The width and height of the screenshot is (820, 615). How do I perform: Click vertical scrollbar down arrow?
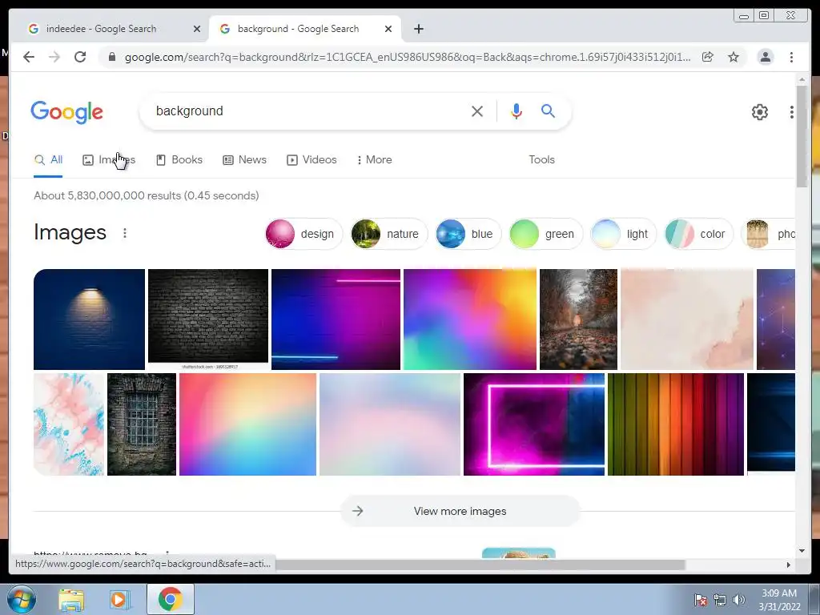(x=802, y=551)
